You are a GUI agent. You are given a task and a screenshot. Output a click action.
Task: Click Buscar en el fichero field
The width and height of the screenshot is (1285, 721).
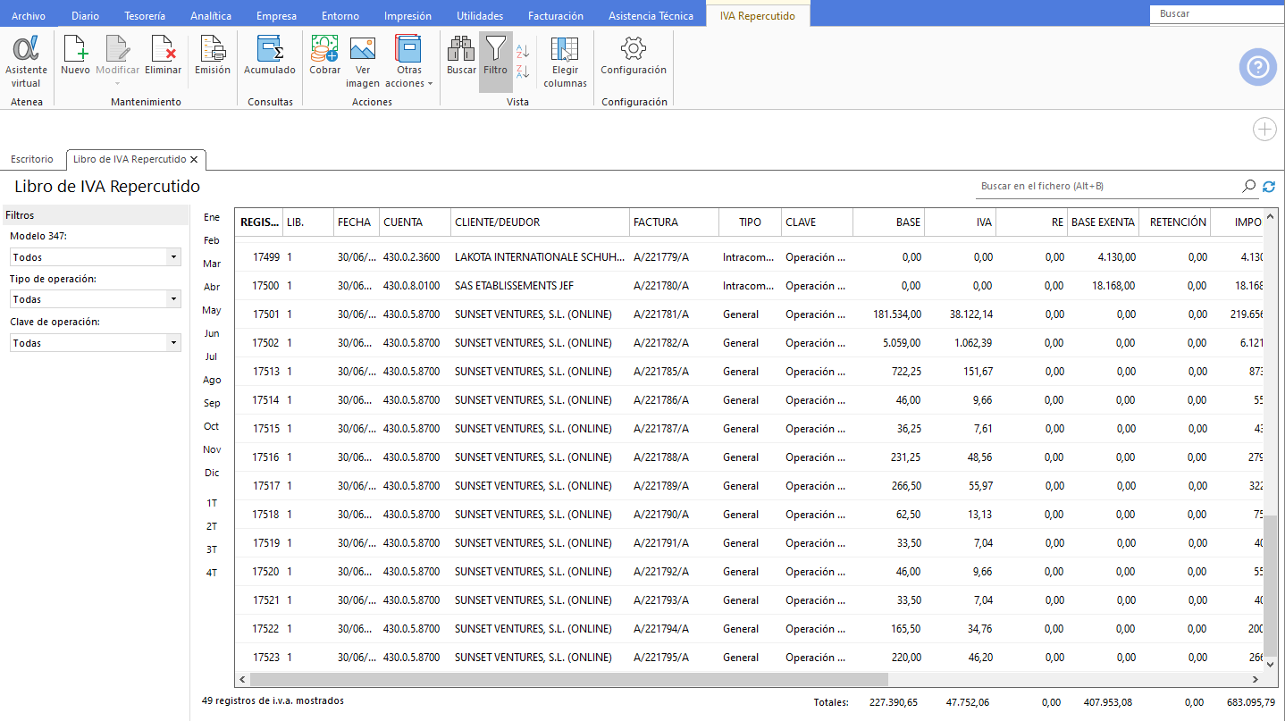[x=1106, y=186]
